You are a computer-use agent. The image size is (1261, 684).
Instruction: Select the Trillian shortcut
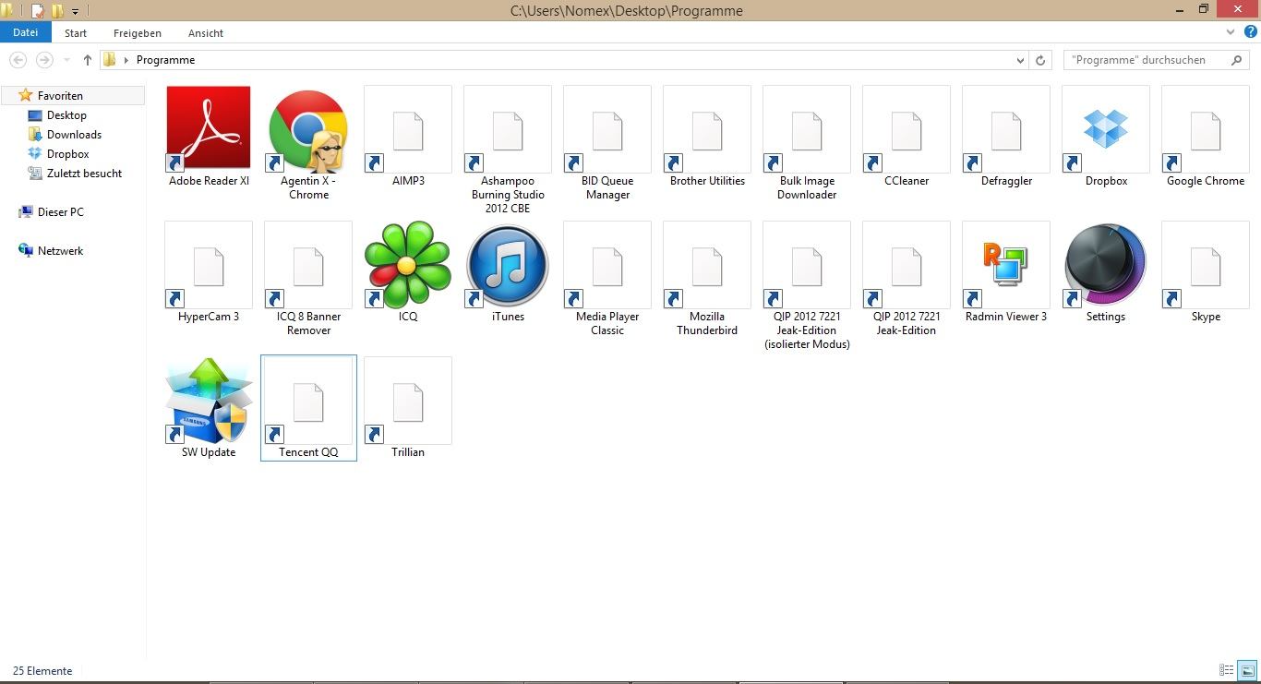(x=408, y=408)
